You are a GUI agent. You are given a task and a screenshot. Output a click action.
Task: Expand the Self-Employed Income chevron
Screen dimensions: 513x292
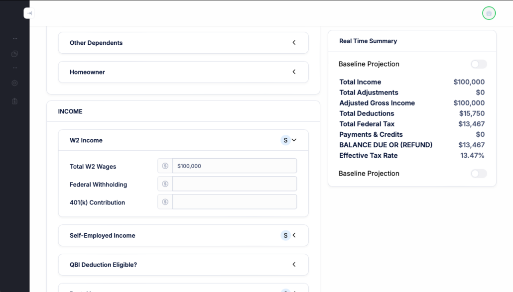click(x=294, y=235)
